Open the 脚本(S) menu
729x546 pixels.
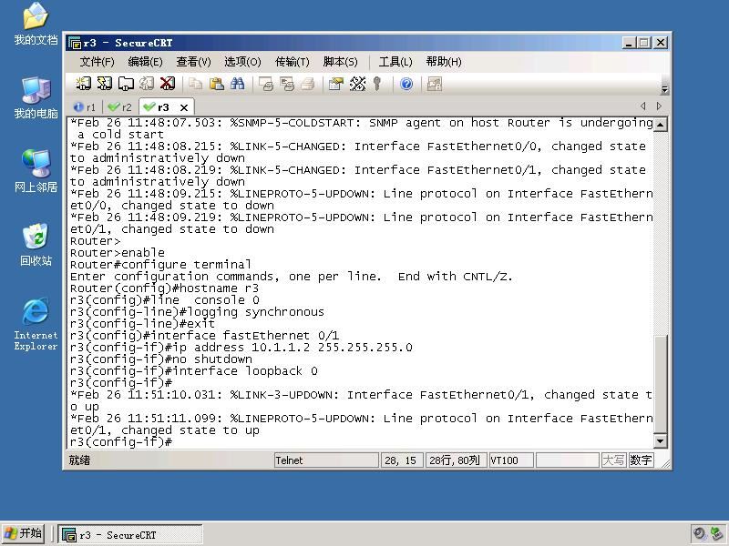(340, 62)
